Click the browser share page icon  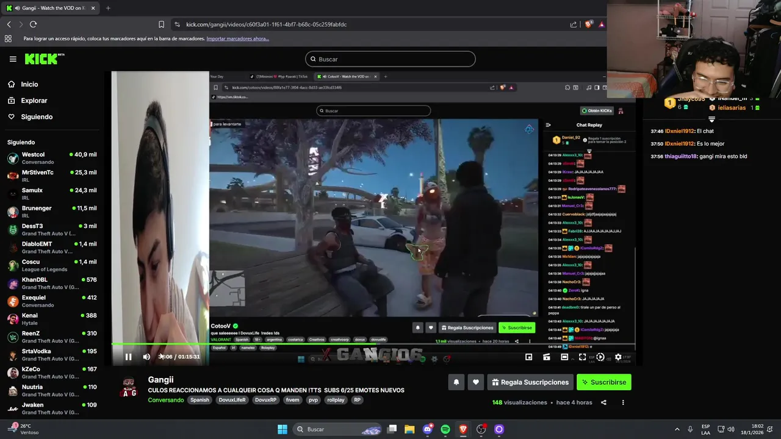click(x=574, y=24)
